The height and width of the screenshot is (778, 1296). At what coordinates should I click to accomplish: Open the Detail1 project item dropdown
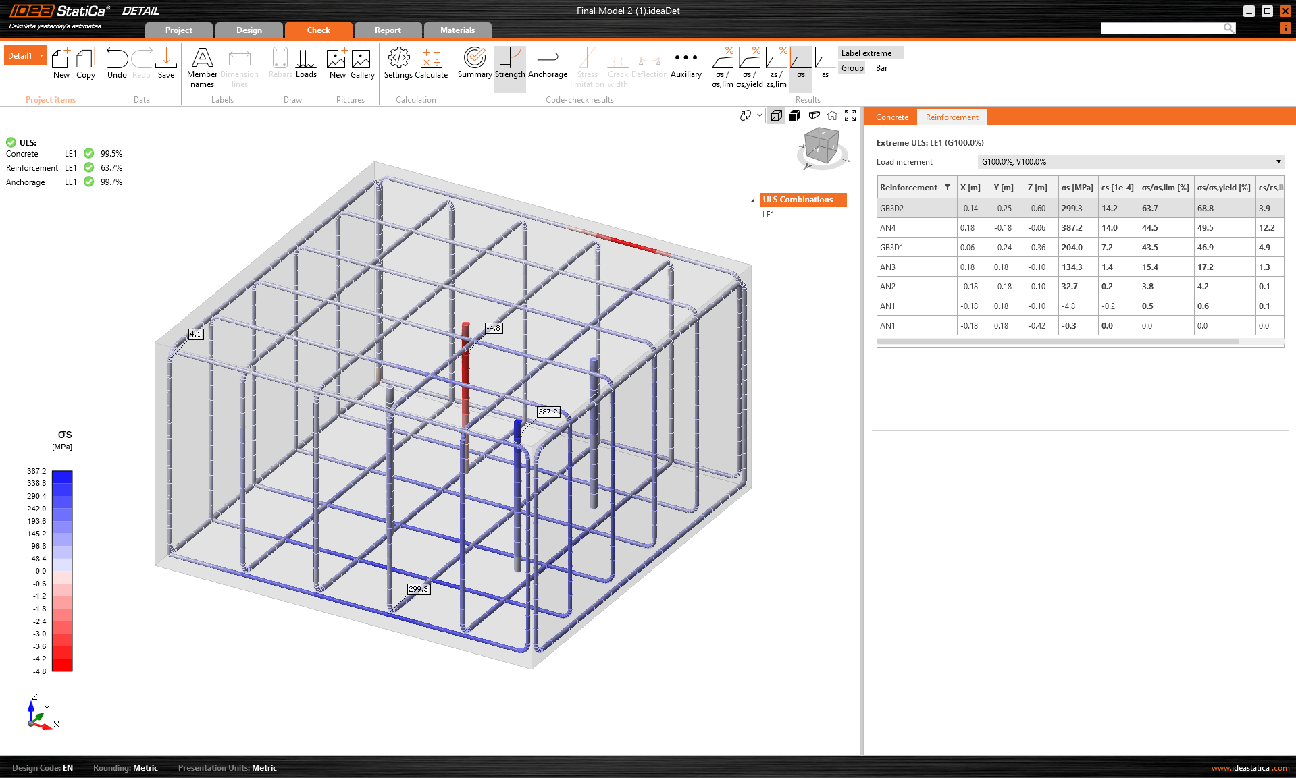click(41, 56)
